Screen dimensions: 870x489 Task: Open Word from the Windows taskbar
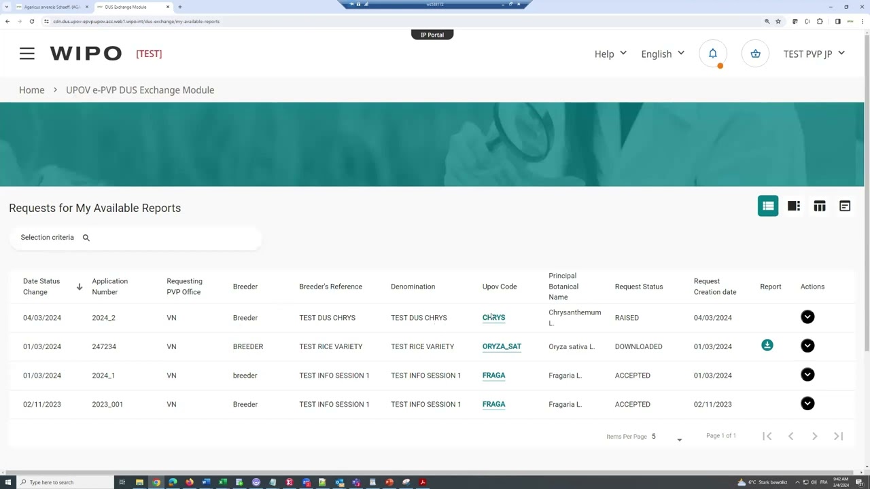tap(206, 482)
